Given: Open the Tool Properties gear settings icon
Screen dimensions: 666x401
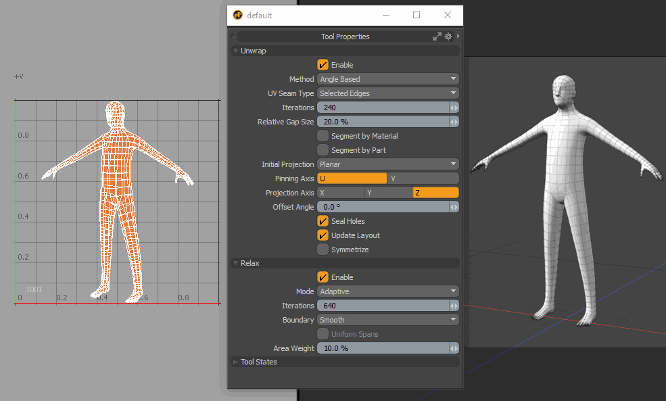Looking at the screenshot, I should click(448, 37).
